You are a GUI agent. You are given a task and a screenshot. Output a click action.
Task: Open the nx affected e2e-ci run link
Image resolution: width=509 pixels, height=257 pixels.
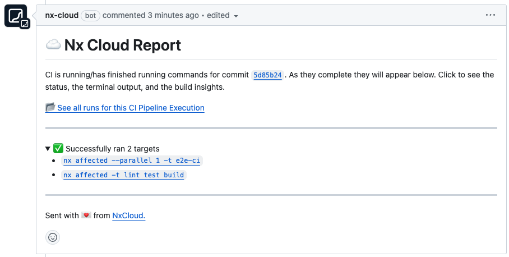(x=132, y=160)
